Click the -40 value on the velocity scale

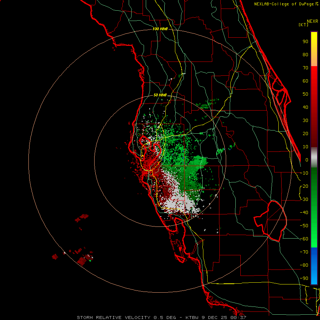(x=304, y=213)
